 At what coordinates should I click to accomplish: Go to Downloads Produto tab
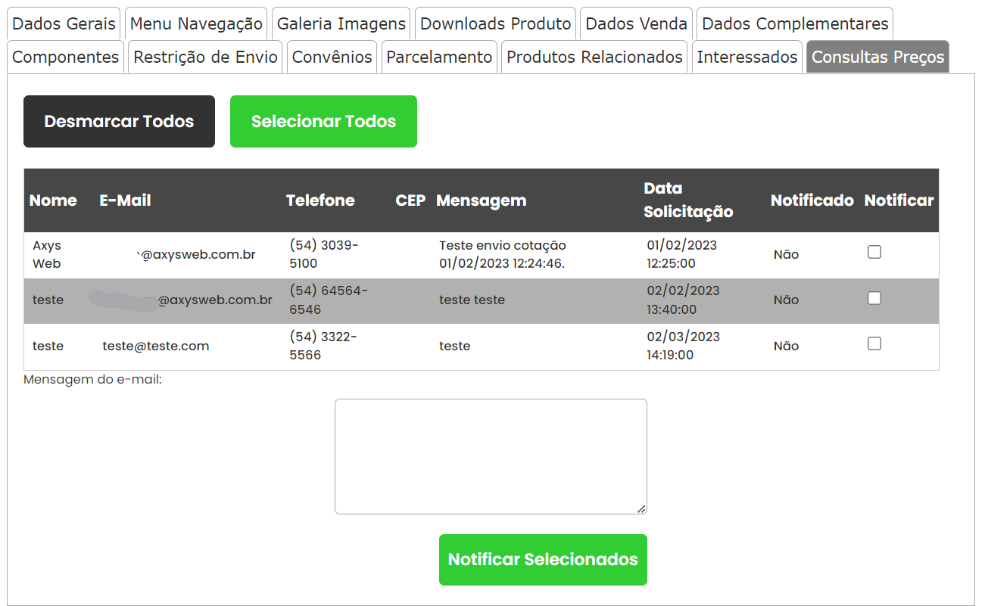(495, 23)
